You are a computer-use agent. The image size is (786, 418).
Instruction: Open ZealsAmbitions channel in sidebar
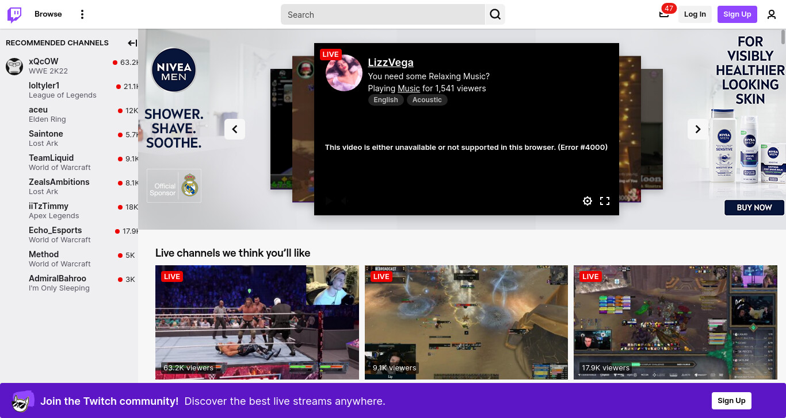click(69, 187)
